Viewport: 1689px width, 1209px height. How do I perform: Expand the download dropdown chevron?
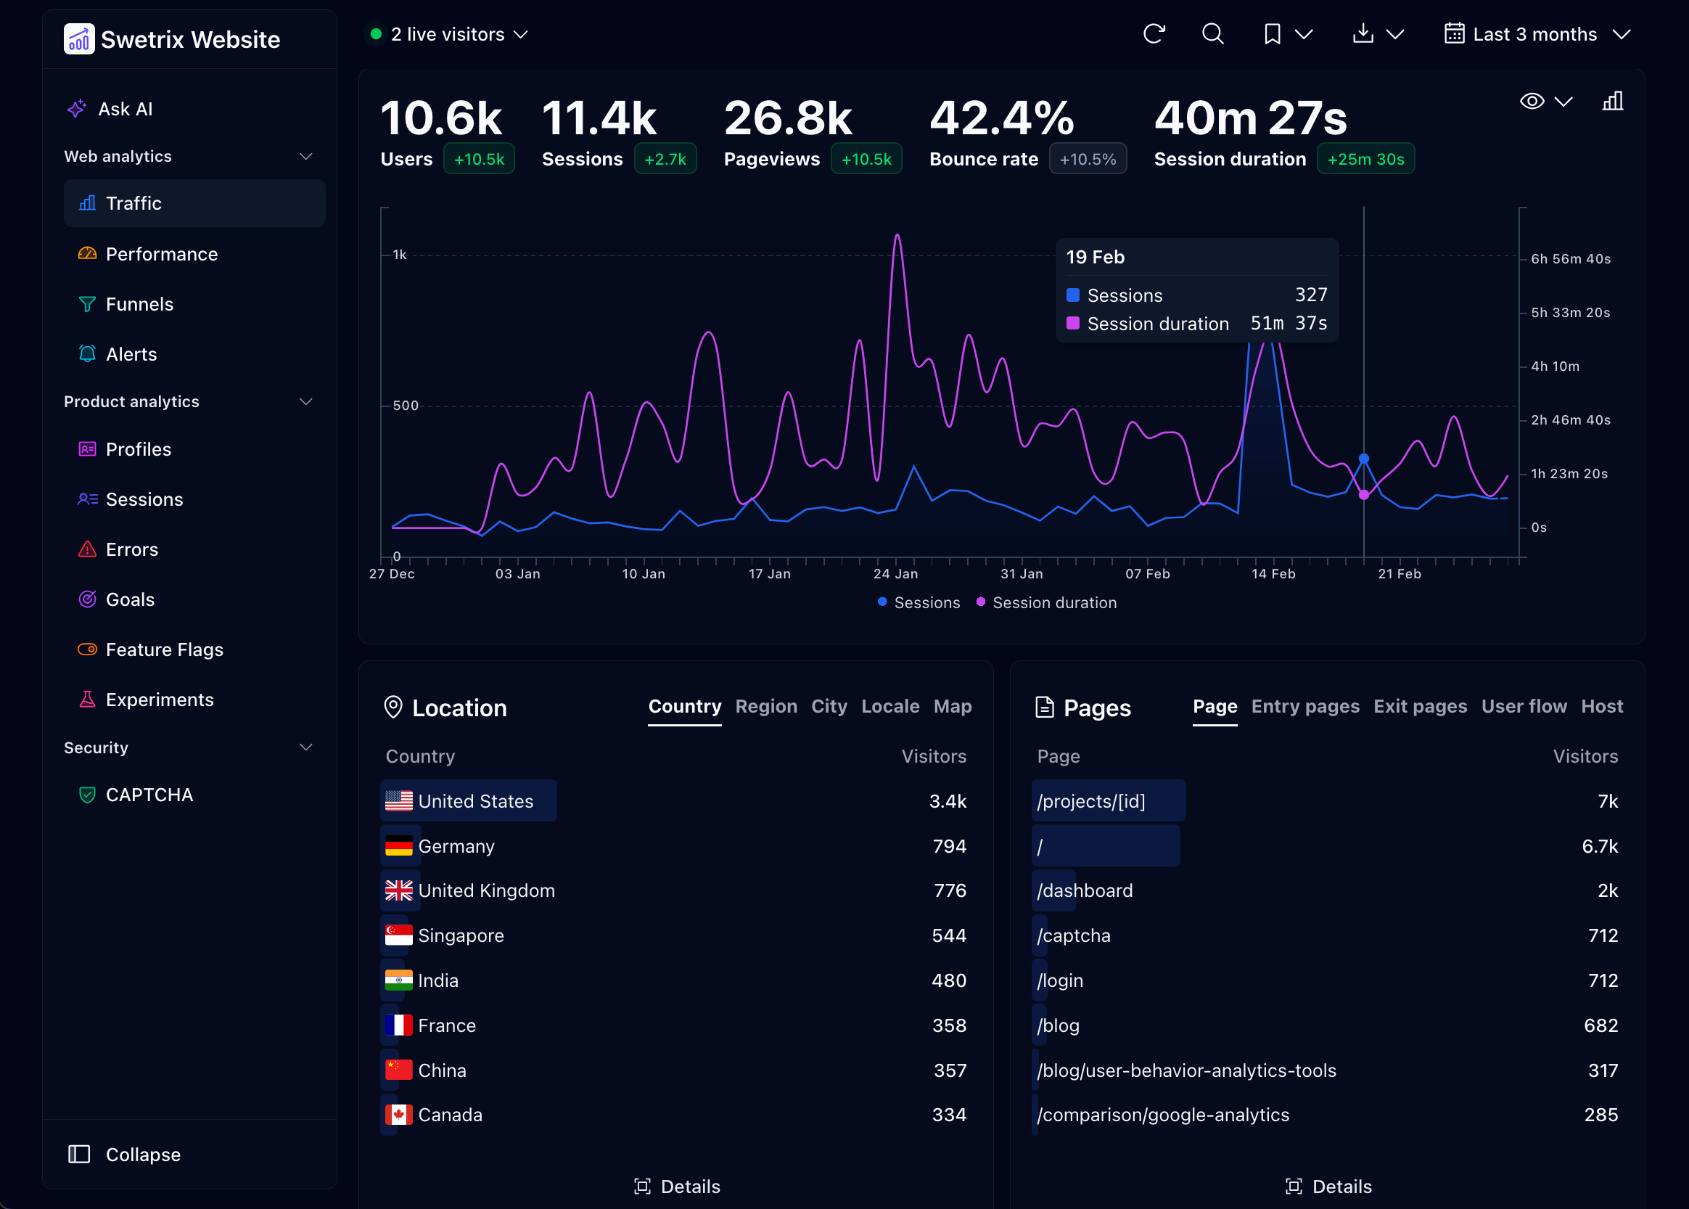tap(1395, 34)
